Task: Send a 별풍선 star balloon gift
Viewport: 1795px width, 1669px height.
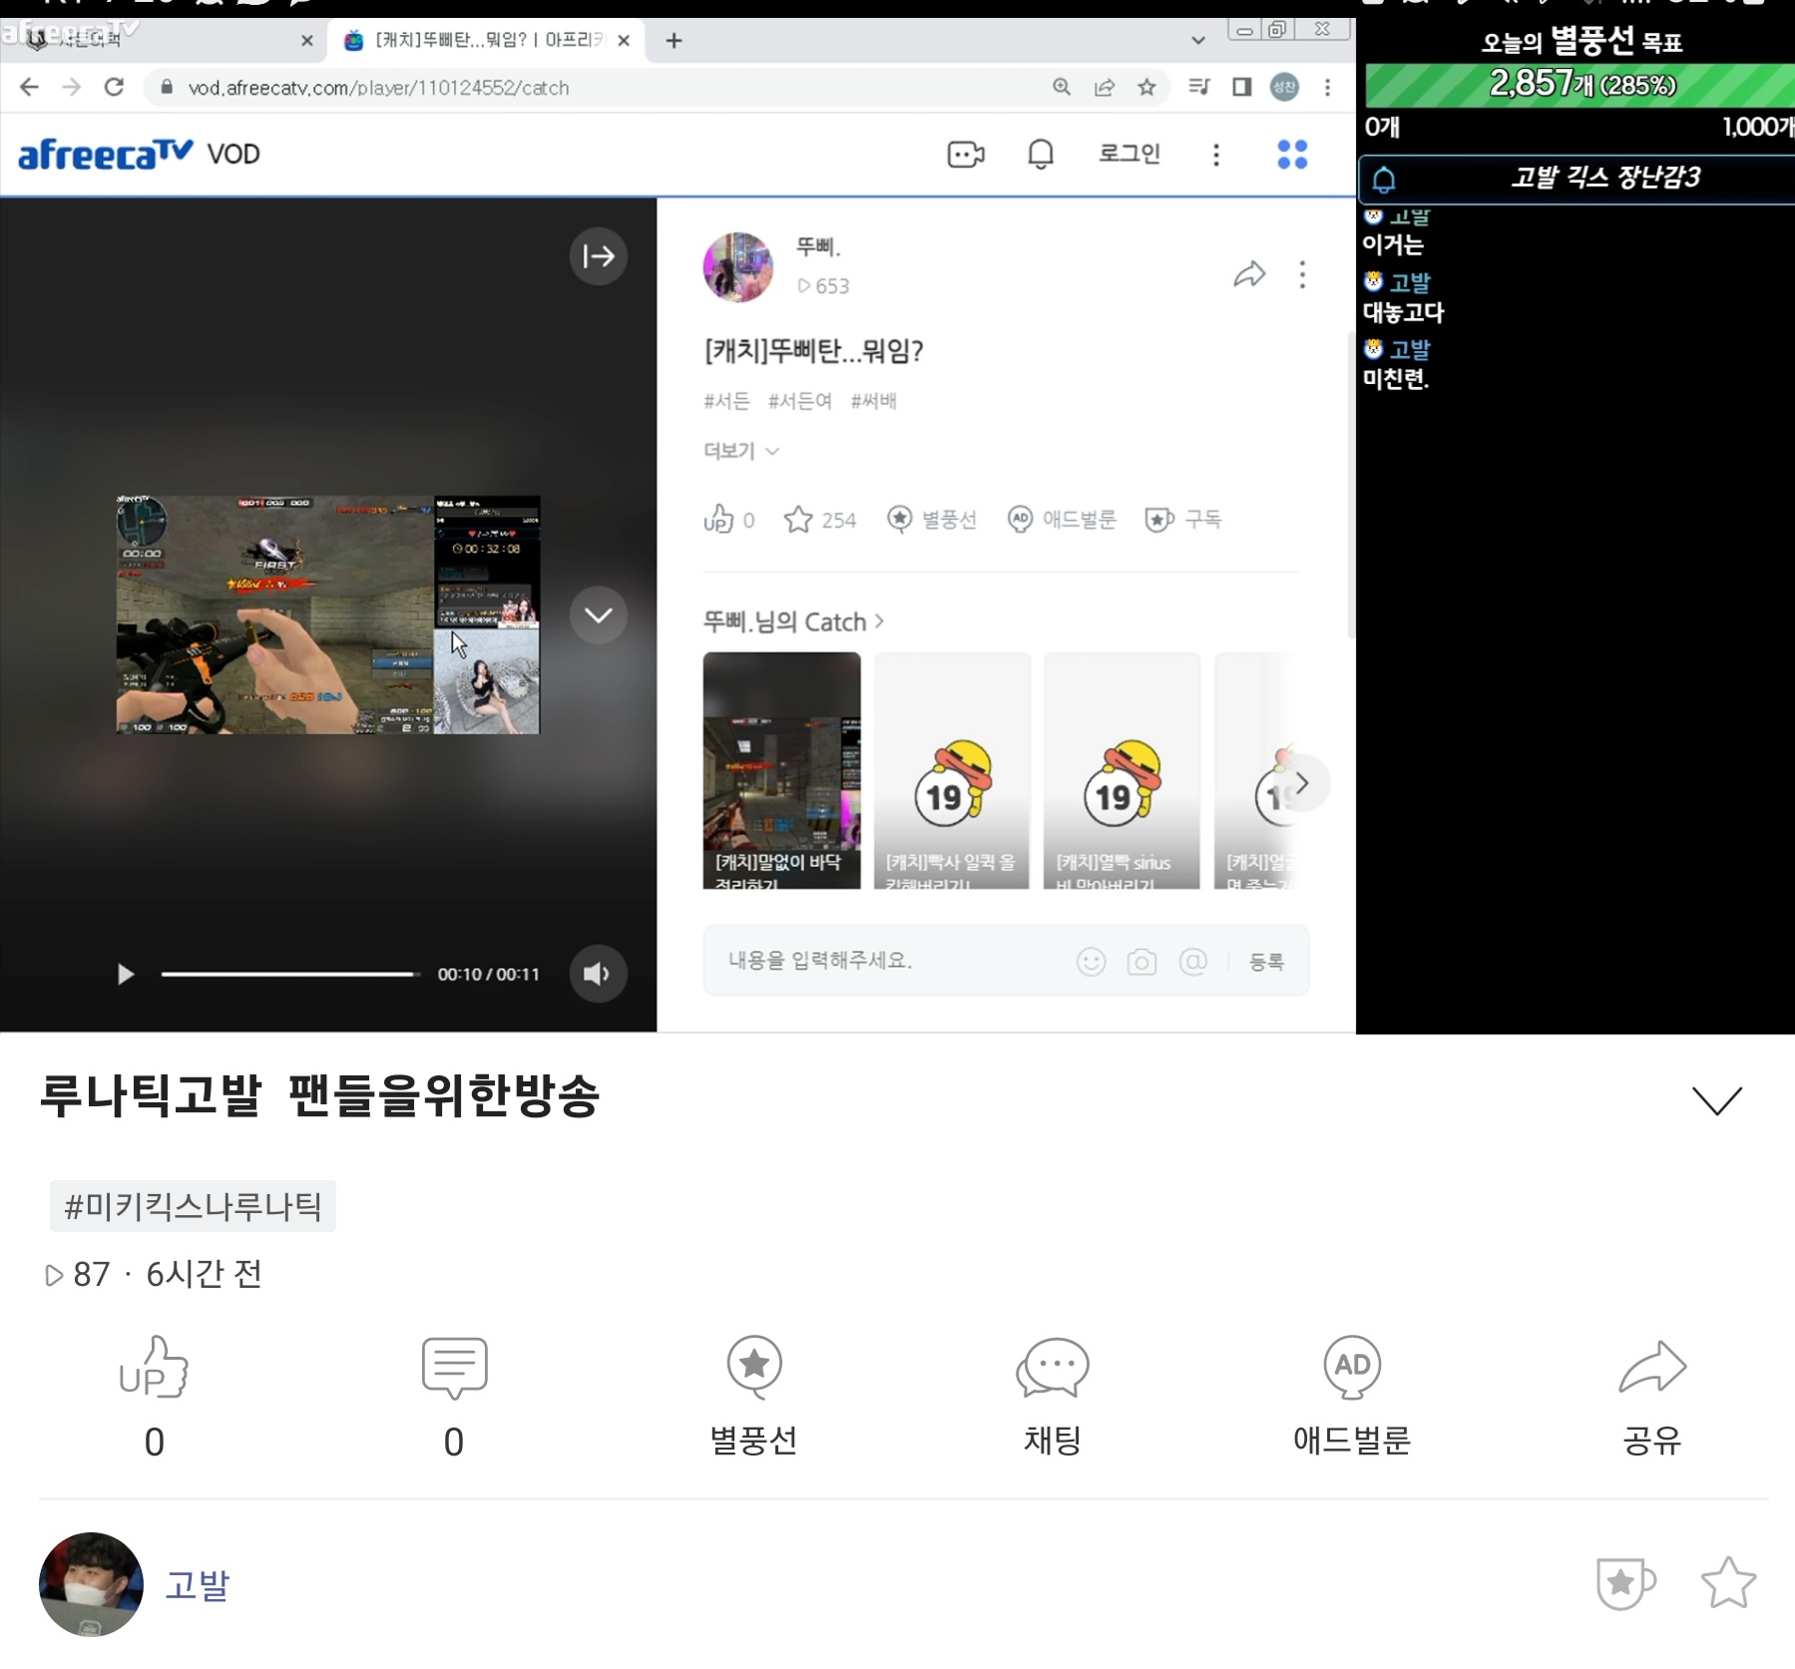Action: [x=753, y=1368]
